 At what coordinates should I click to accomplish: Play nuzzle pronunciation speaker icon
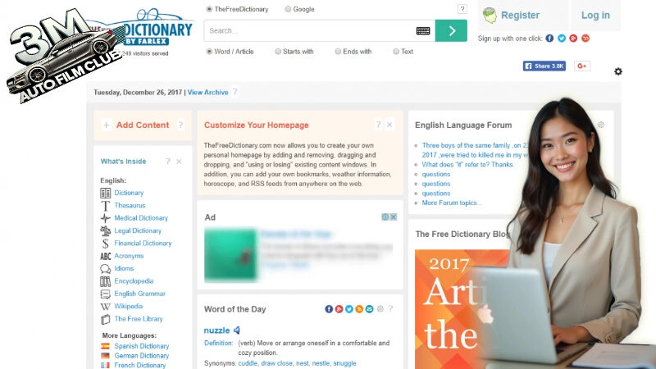click(237, 330)
